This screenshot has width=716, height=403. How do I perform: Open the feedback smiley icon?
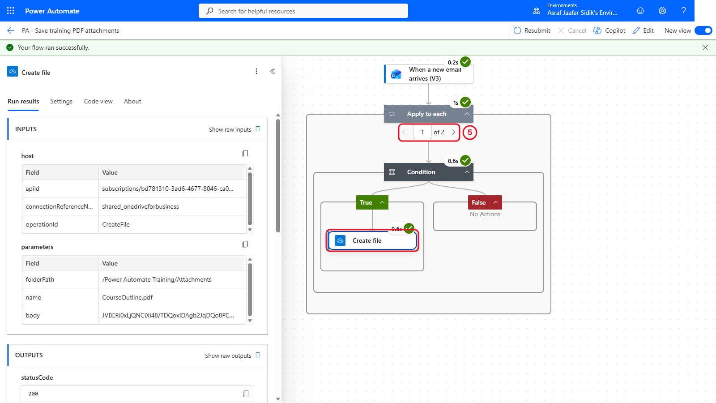(640, 11)
